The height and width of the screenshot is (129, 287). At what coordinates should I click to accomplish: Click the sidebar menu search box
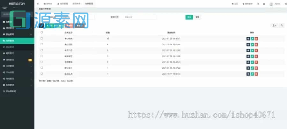[x=17, y=14]
